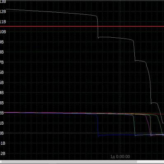This screenshot has width=164, height=164.
Task: Click the 11B label on the voltage axis
Action: coord(3,22)
